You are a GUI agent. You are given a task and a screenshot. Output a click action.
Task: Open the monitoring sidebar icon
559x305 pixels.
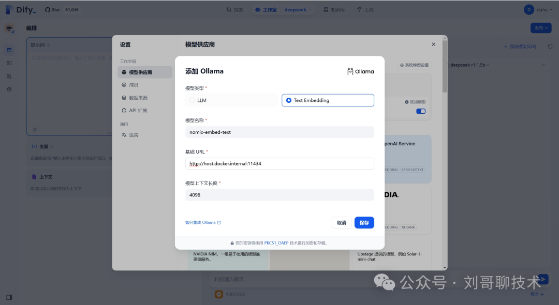pos(9,89)
